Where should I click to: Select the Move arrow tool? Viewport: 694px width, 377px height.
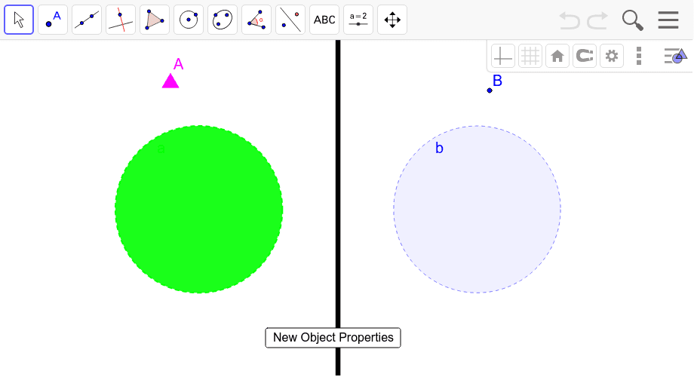(19, 20)
